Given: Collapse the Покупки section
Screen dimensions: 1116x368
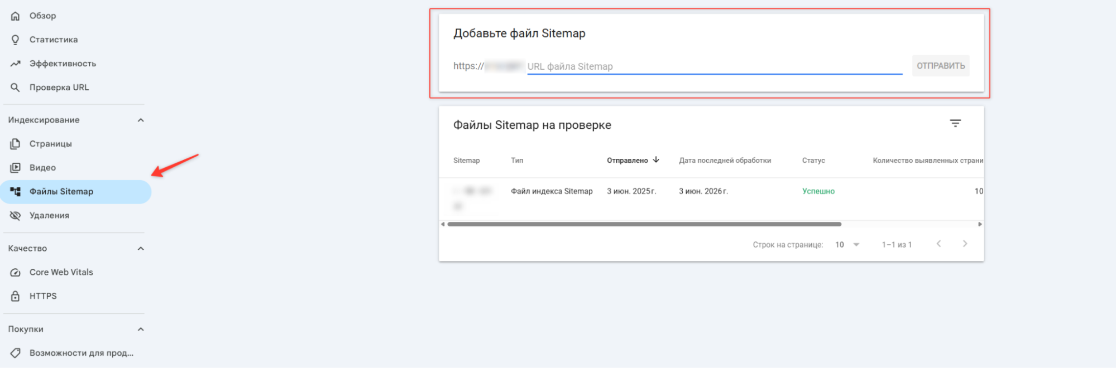Looking at the screenshot, I should click(x=141, y=330).
